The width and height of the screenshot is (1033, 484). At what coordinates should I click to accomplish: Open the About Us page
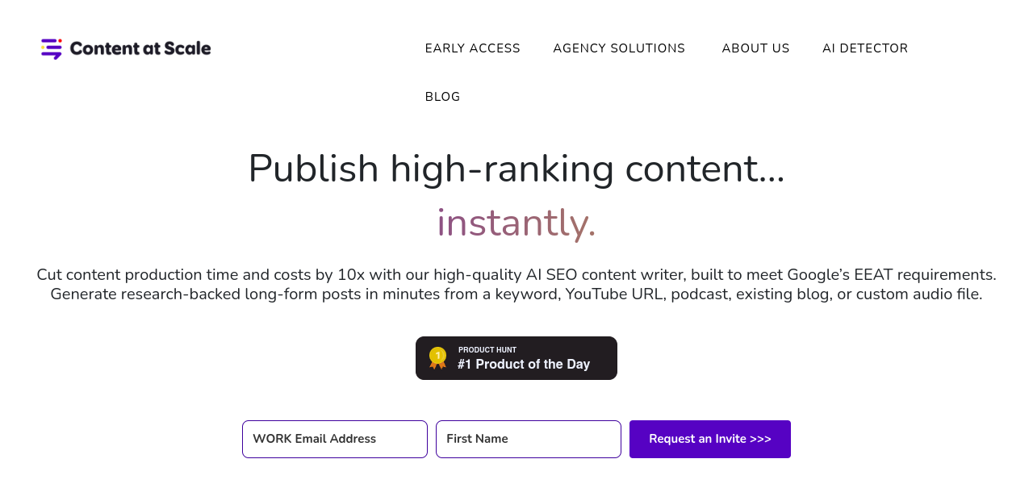755,48
